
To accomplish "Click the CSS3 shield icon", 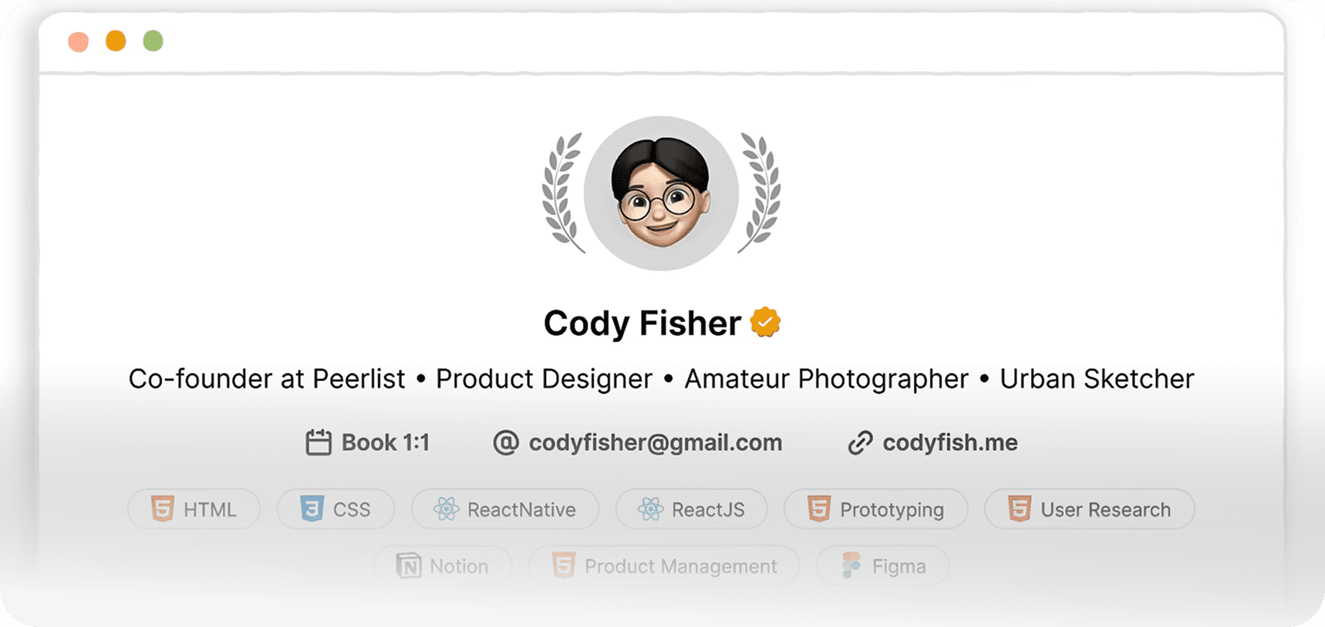I will (312, 509).
